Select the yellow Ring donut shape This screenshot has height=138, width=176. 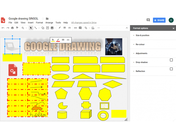(103, 116)
